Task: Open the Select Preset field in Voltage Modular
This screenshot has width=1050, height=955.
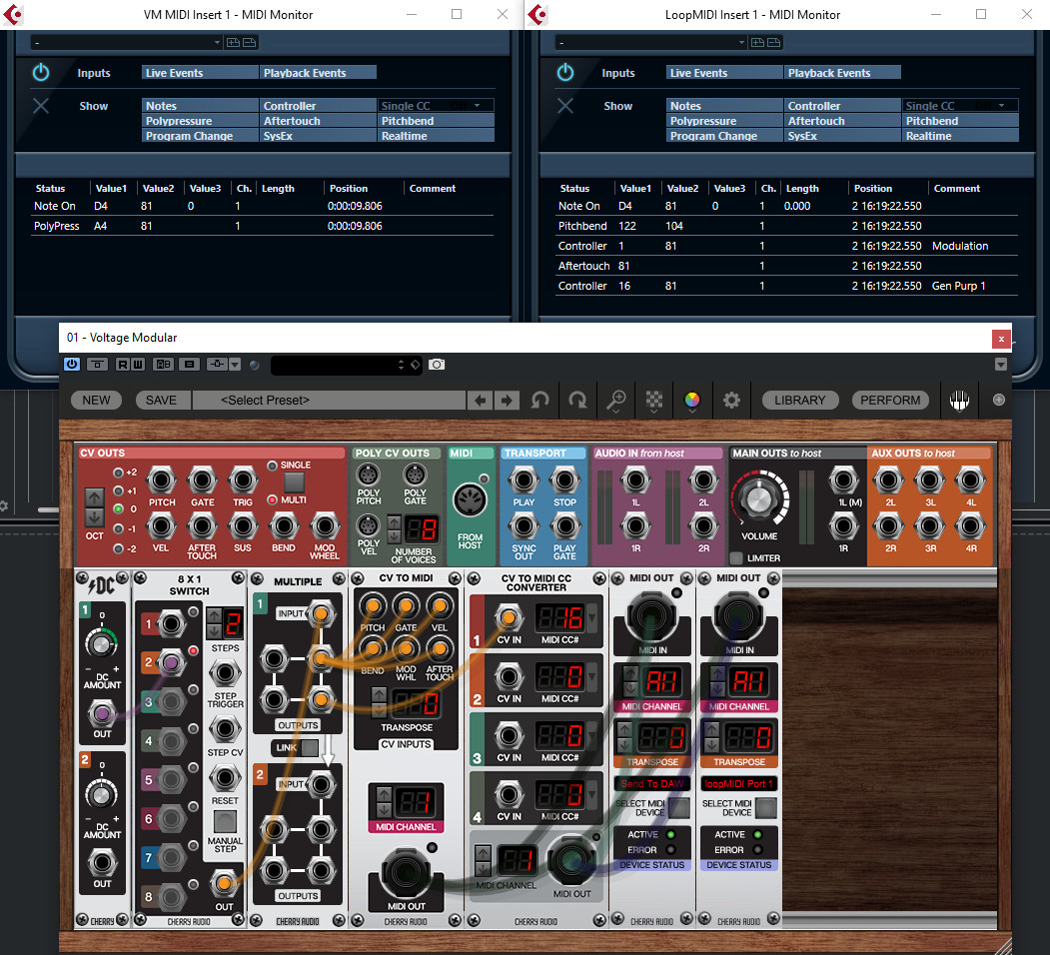Action: point(329,401)
